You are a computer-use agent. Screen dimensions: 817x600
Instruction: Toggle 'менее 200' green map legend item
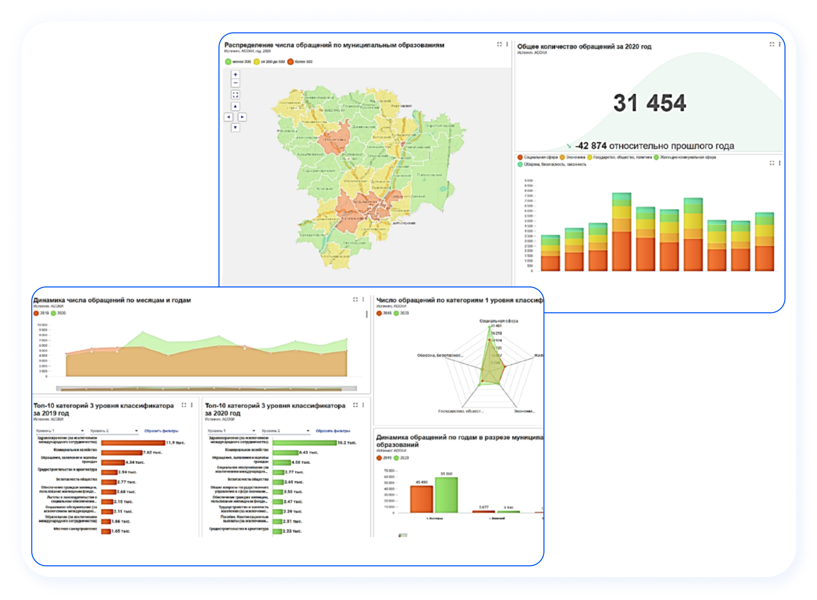[x=238, y=62]
